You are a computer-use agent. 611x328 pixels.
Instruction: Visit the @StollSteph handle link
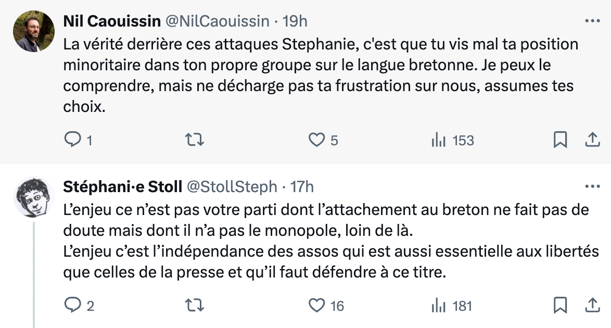pos(232,186)
